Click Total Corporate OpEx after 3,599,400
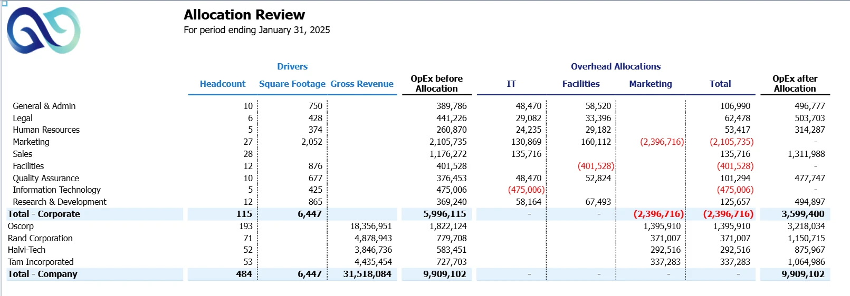 (803, 214)
